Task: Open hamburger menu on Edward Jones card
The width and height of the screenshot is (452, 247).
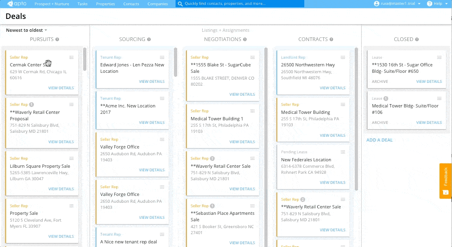Action: pos(162,58)
